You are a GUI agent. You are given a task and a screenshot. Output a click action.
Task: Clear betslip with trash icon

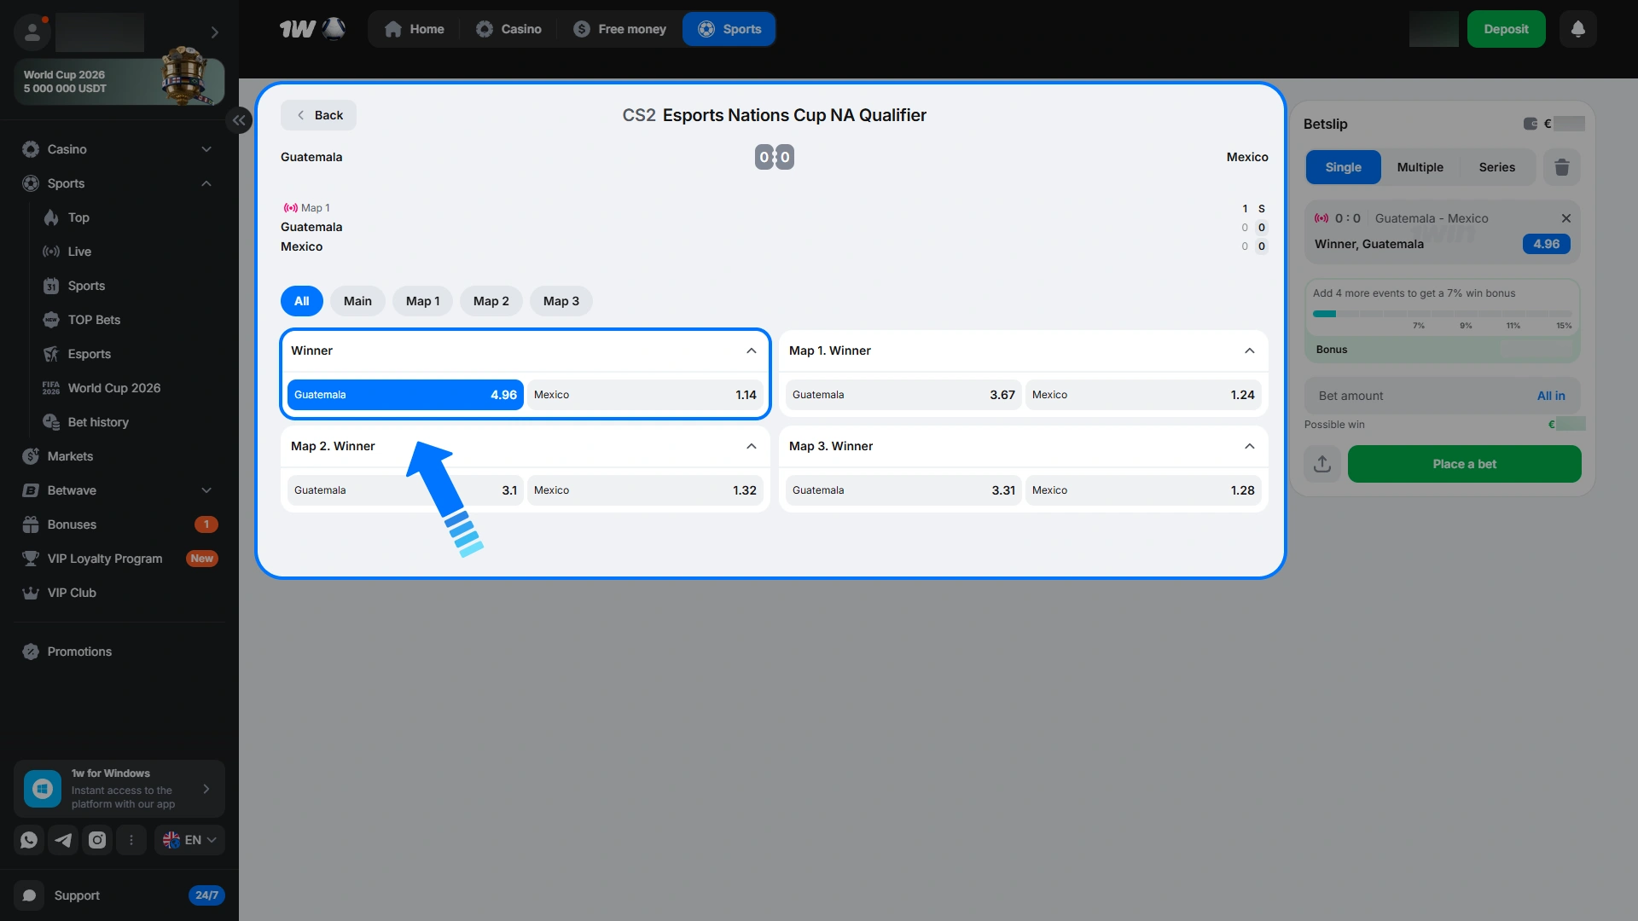1562,167
